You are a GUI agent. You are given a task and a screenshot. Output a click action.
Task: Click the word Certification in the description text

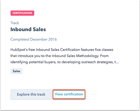pyautogui.click(x=70, y=50)
